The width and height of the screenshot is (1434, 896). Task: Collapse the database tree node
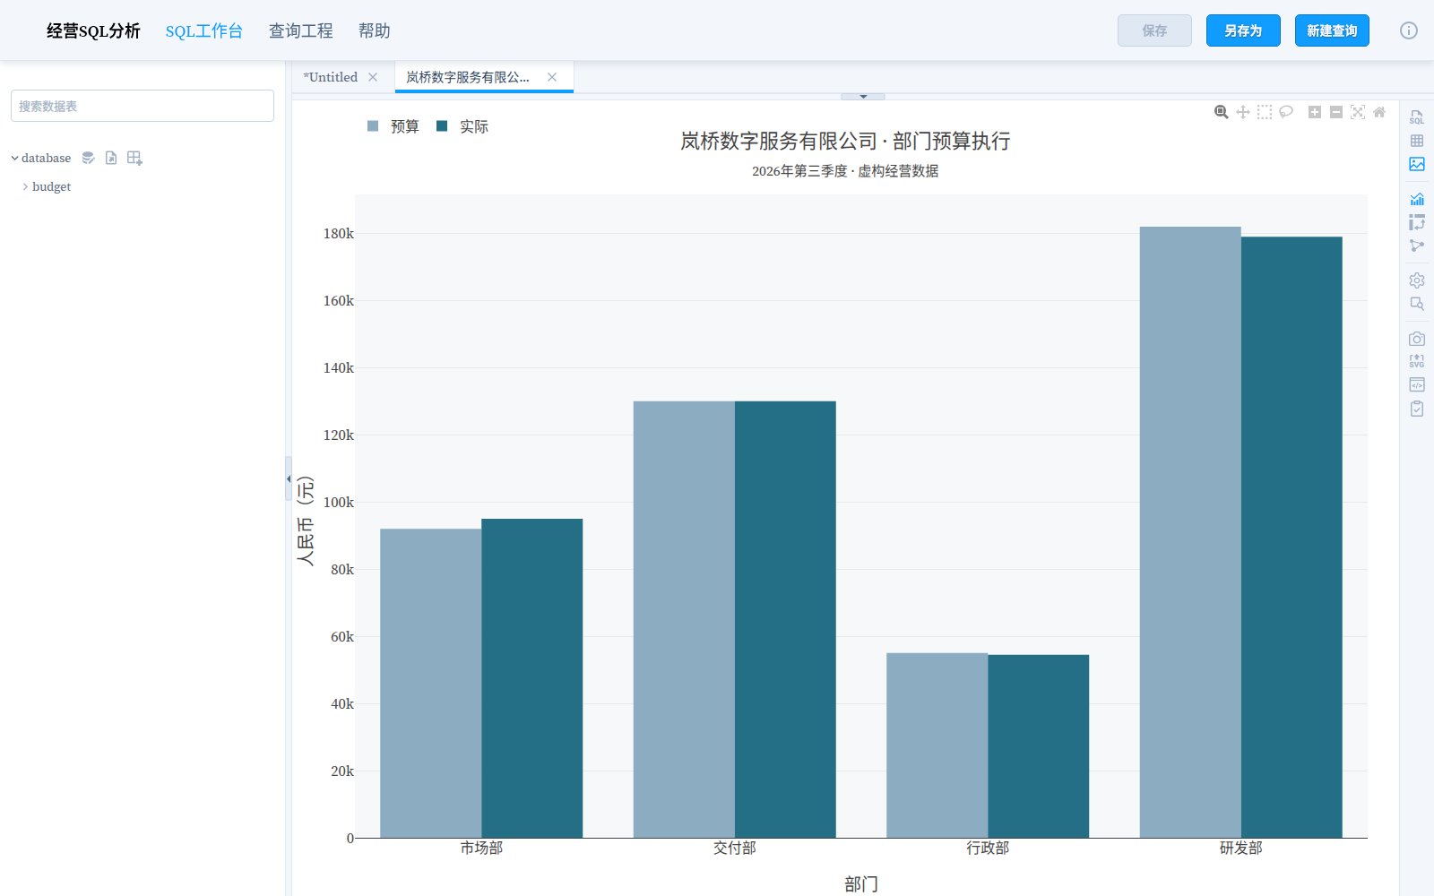pos(14,158)
